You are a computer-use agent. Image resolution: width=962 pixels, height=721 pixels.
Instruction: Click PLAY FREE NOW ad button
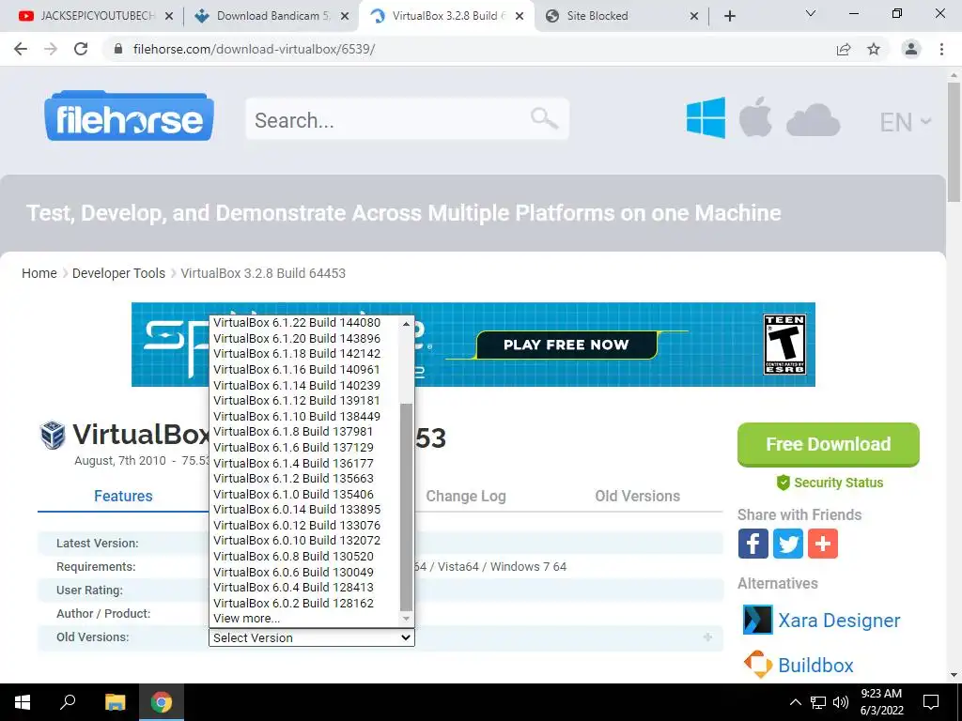tap(566, 345)
